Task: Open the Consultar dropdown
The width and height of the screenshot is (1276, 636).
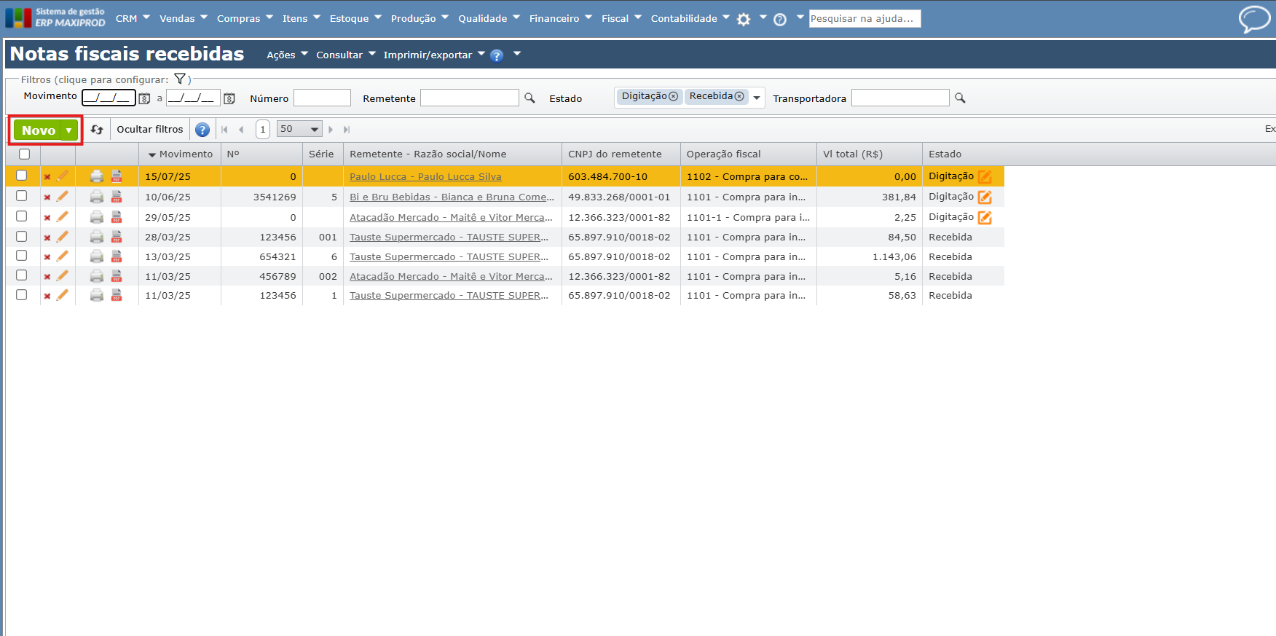Action: tap(345, 55)
